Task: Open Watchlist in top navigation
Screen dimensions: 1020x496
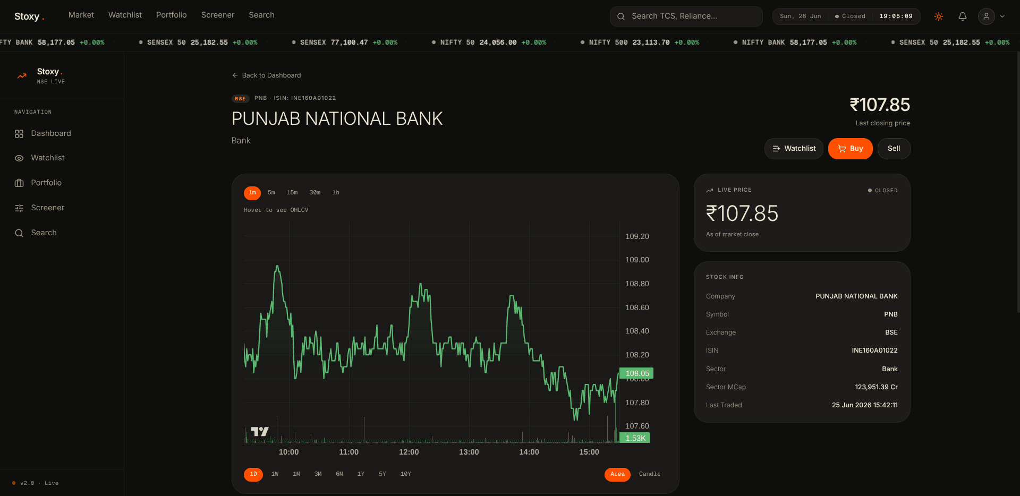Action: [x=125, y=15]
